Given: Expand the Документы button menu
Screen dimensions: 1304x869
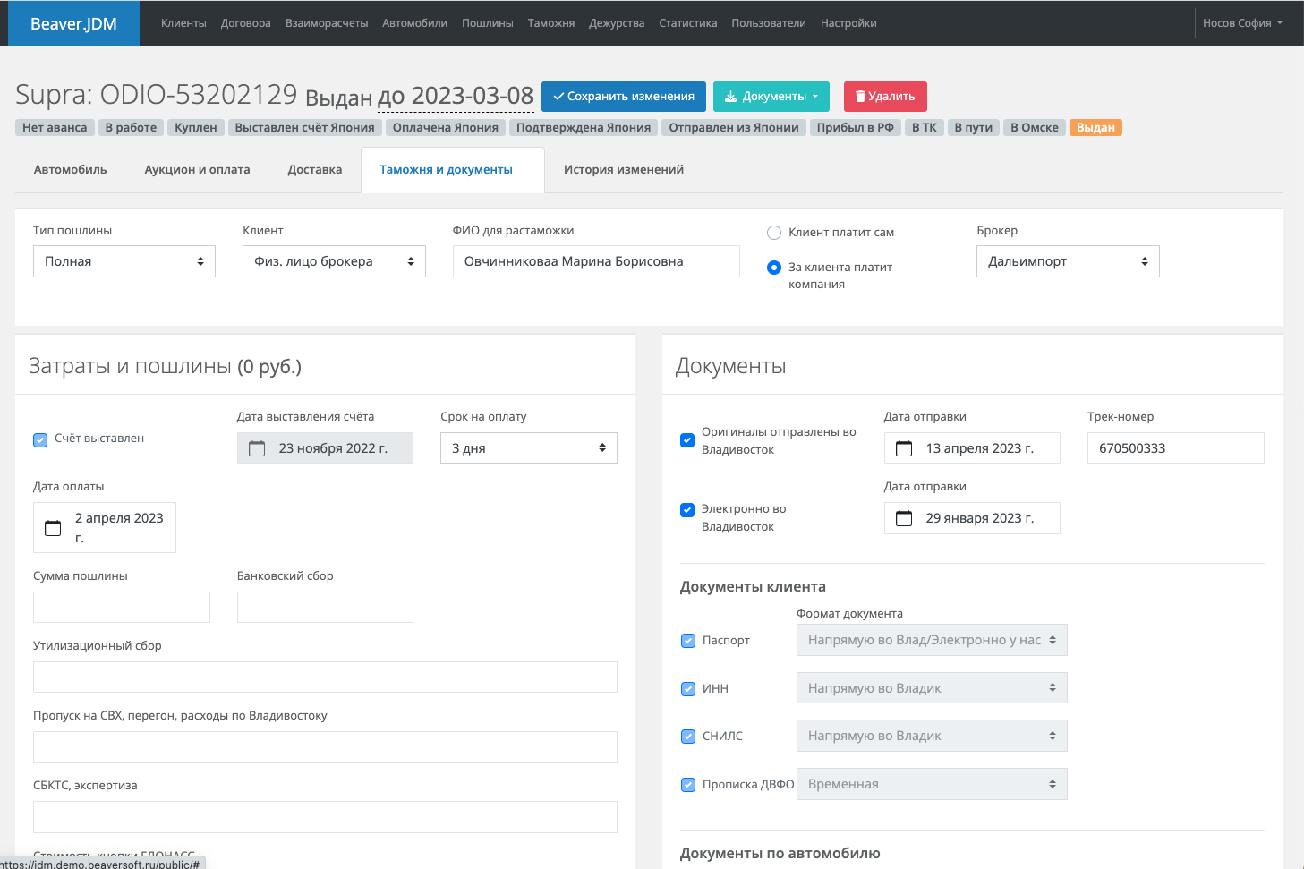Looking at the screenshot, I should point(771,97).
